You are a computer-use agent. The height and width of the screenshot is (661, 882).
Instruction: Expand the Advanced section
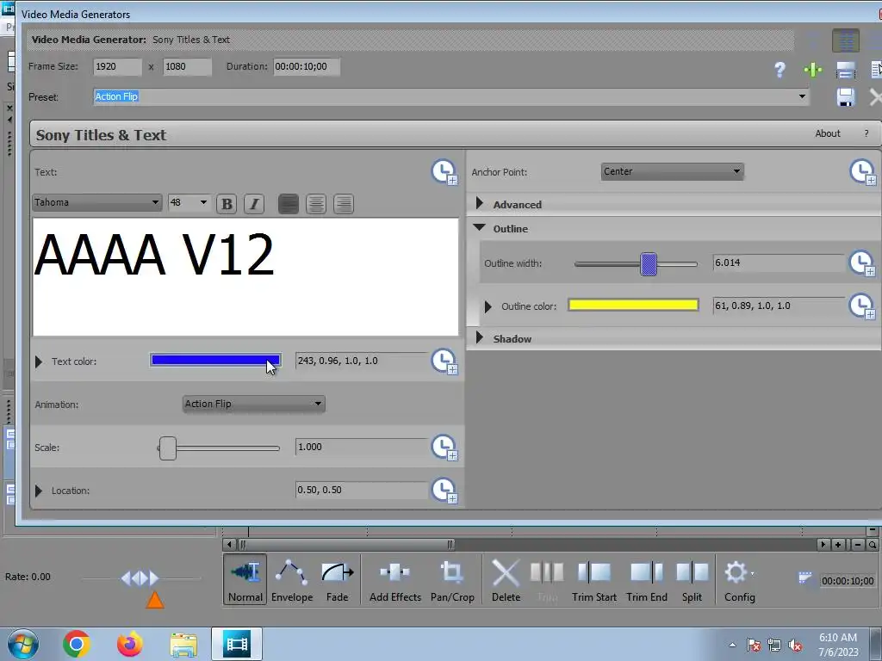(x=479, y=203)
